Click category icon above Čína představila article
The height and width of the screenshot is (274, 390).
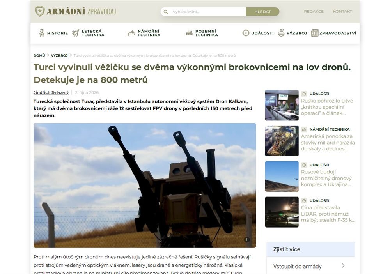coord(304,200)
